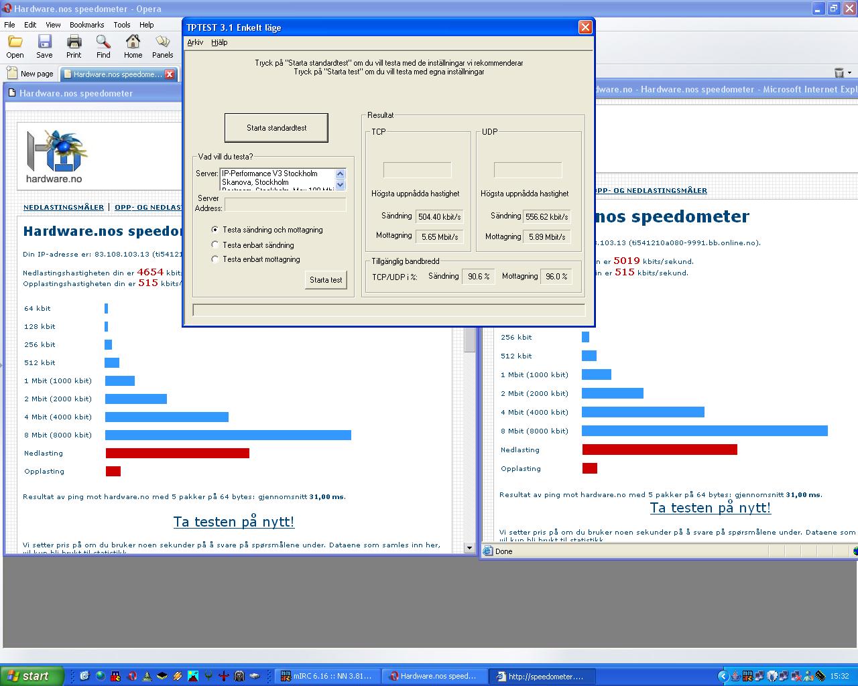Open Opera's Bookmarks menu
Screen dimensions: 858x686
pos(86,25)
